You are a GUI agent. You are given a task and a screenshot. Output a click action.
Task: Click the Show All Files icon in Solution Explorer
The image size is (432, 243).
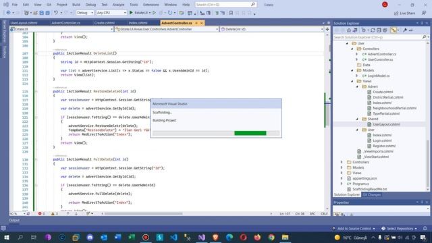(385, 30)
